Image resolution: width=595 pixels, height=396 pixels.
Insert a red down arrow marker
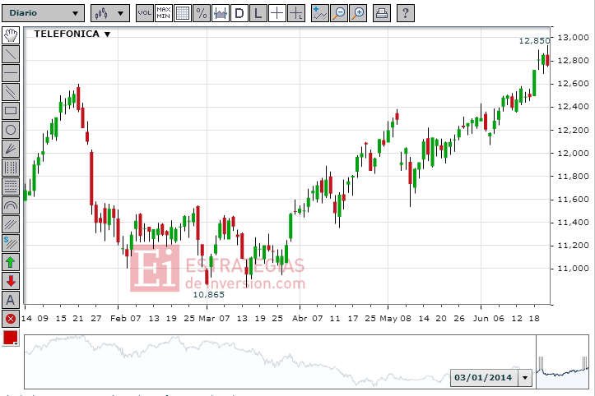pyautogui.click(x=11, y=281)
